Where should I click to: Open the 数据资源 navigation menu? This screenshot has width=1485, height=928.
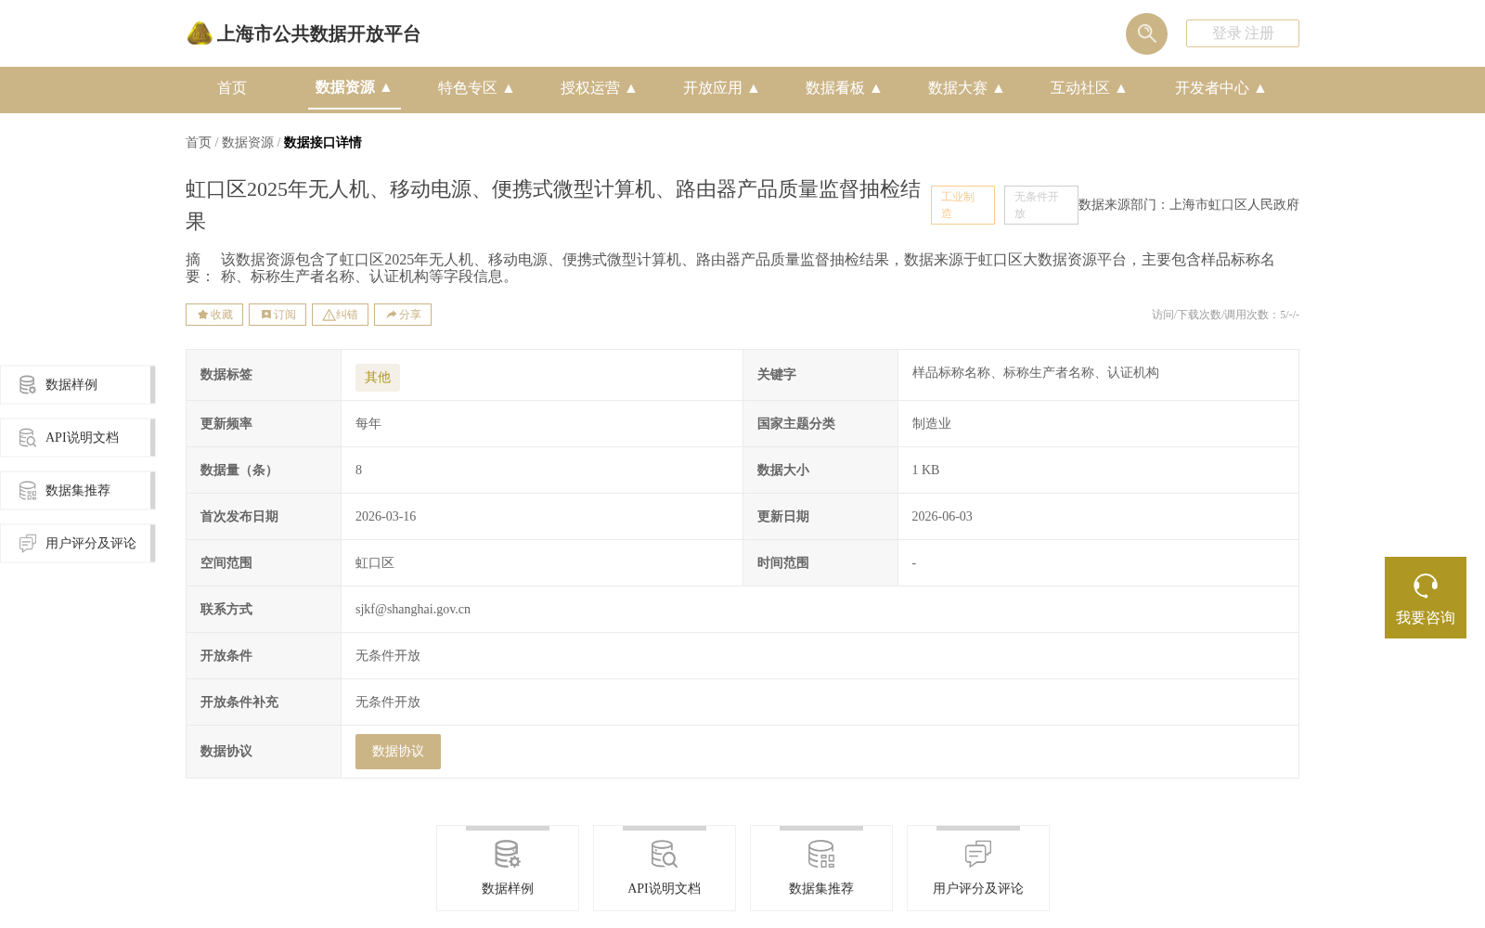pyautogui.click(x=354, y=87)
